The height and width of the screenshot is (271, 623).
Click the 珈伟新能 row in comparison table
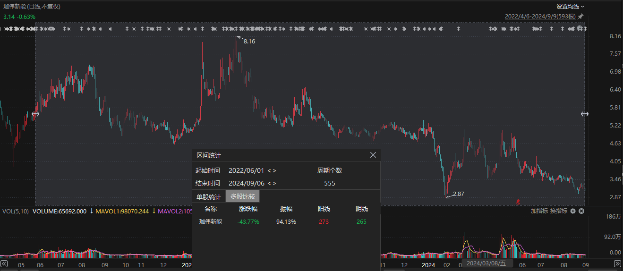pyautogui.click(x=211, y=221)
